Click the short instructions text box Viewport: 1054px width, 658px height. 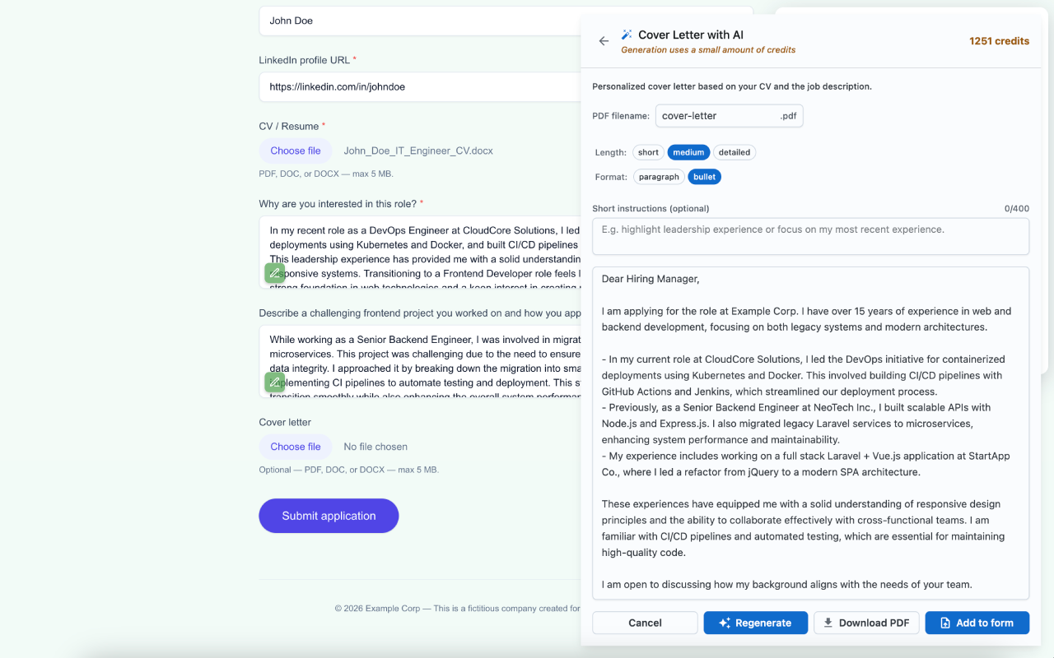pyautogui.click(x=810, y=236)
